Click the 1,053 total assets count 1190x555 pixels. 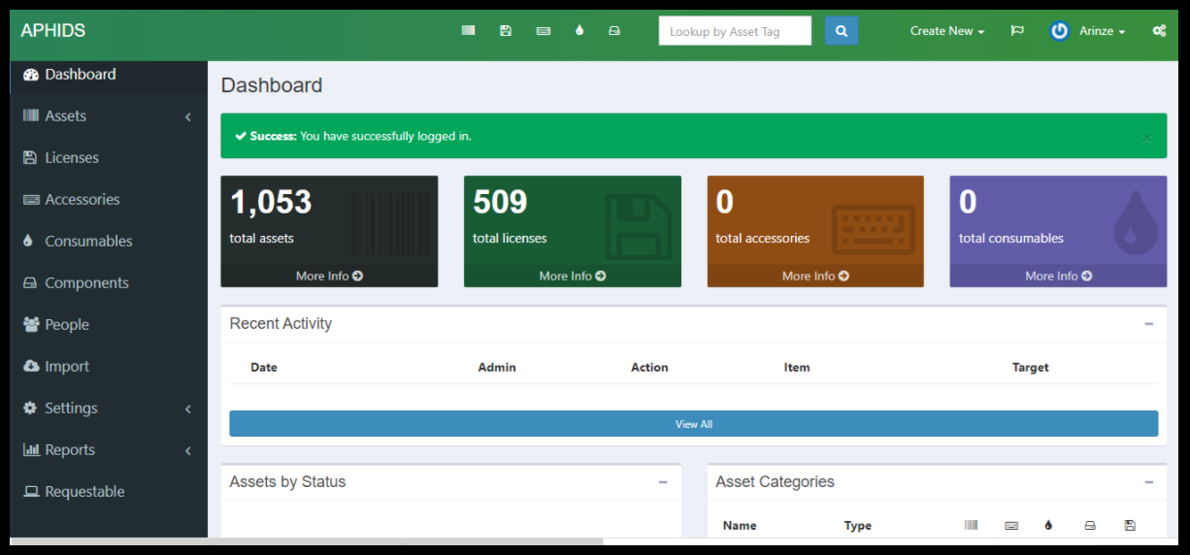[x=271, y=202]
